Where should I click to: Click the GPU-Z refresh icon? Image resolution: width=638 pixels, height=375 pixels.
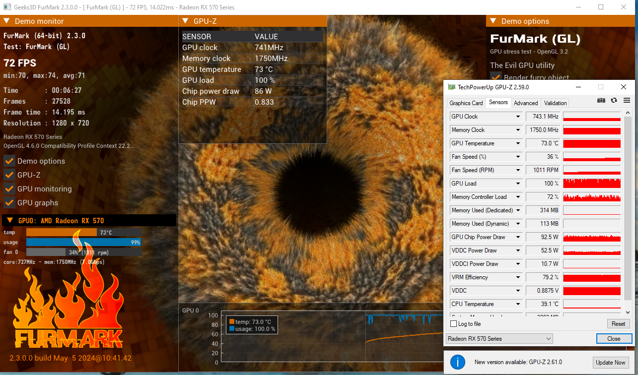tap(614, 100)
